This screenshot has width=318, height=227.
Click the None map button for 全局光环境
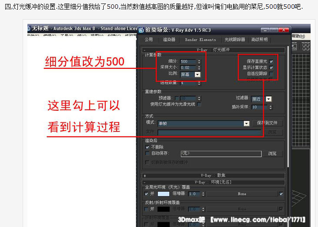tap(242, 194)
